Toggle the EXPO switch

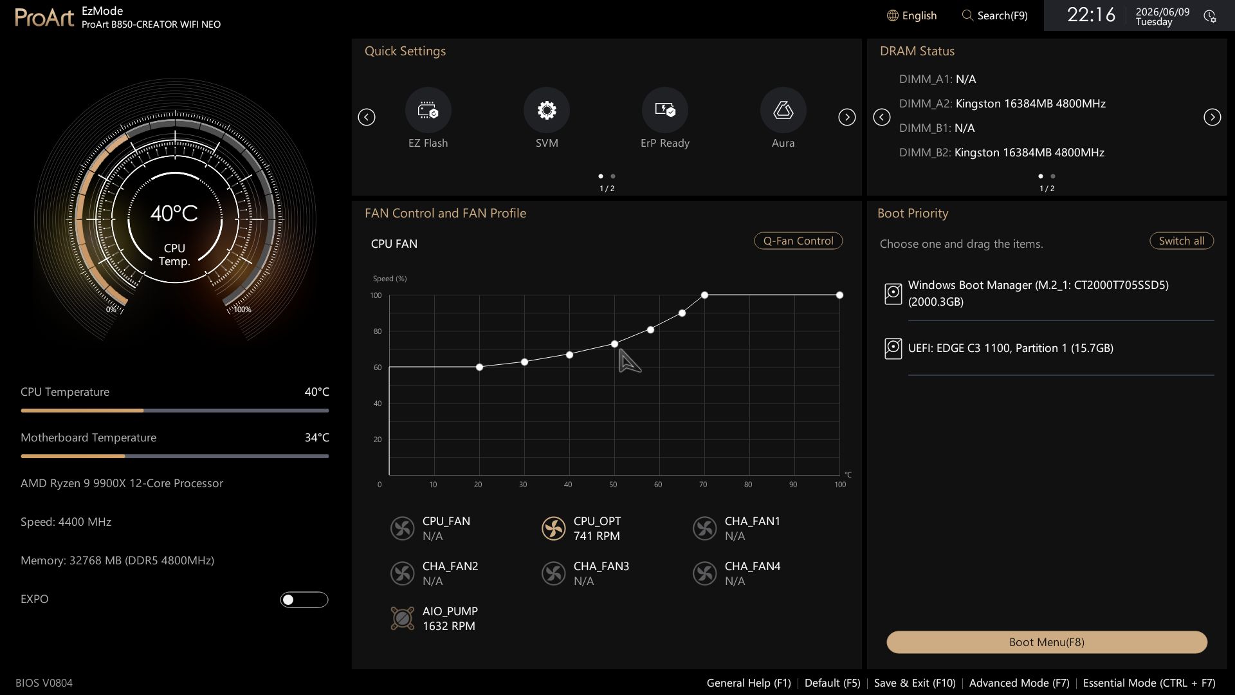click(x=304, y=600)
